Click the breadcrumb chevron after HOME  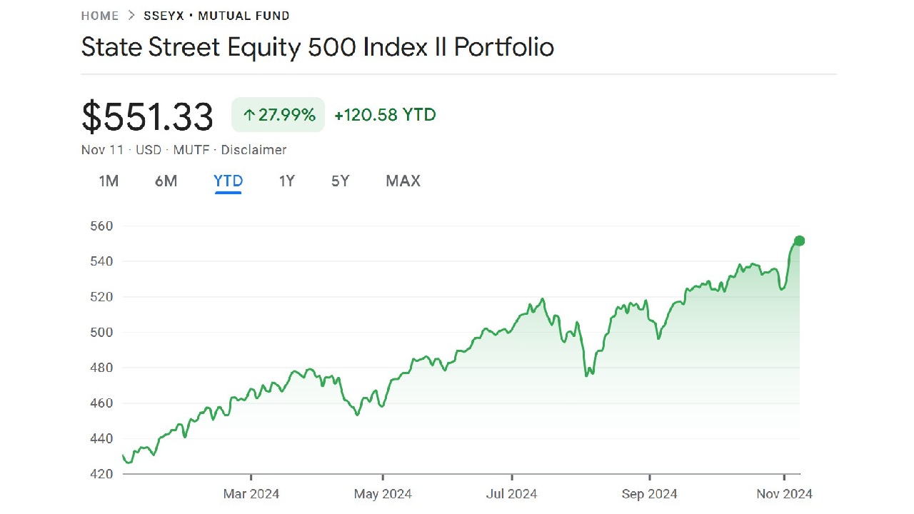[x=131, y=16]
